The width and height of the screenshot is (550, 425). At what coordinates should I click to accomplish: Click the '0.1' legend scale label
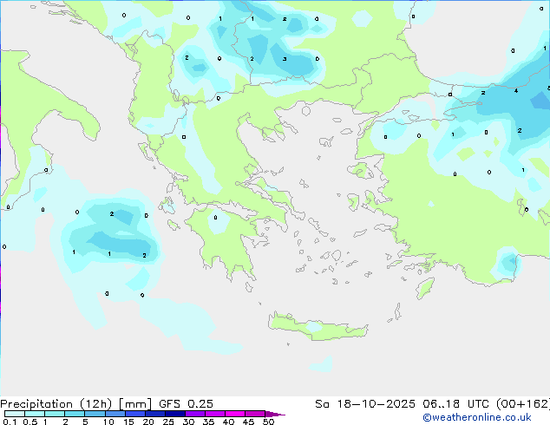(10, 422)
